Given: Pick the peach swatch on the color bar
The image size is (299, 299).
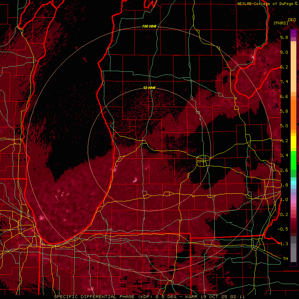Looking at the screenshot, I should tap(293, 68).
